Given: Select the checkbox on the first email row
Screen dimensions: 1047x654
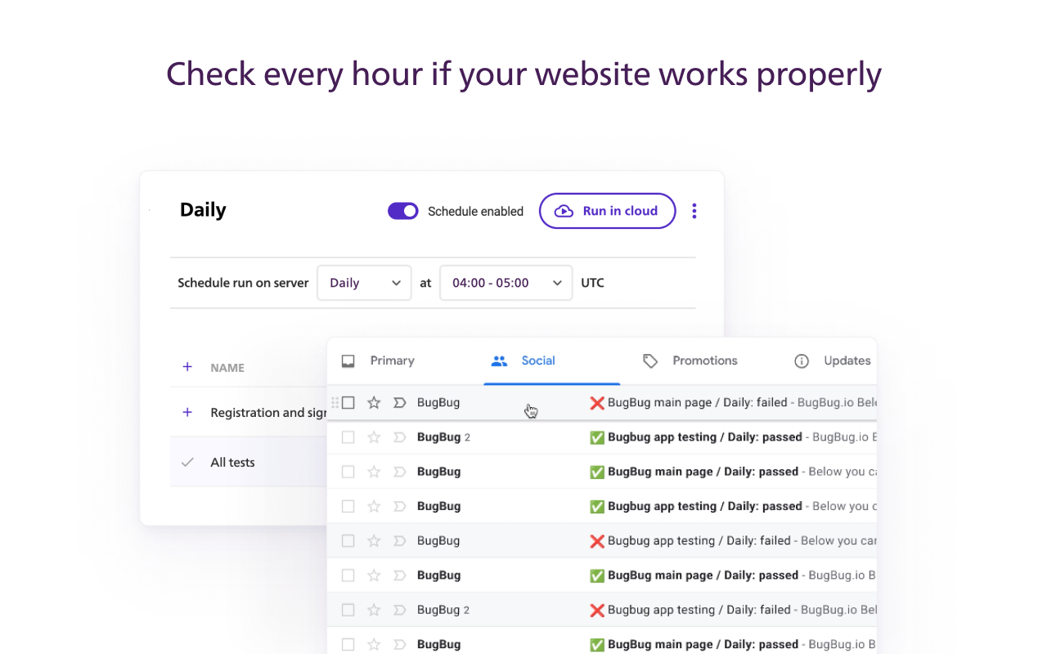Looking at the screenshot, I should [x=349, y=402].
